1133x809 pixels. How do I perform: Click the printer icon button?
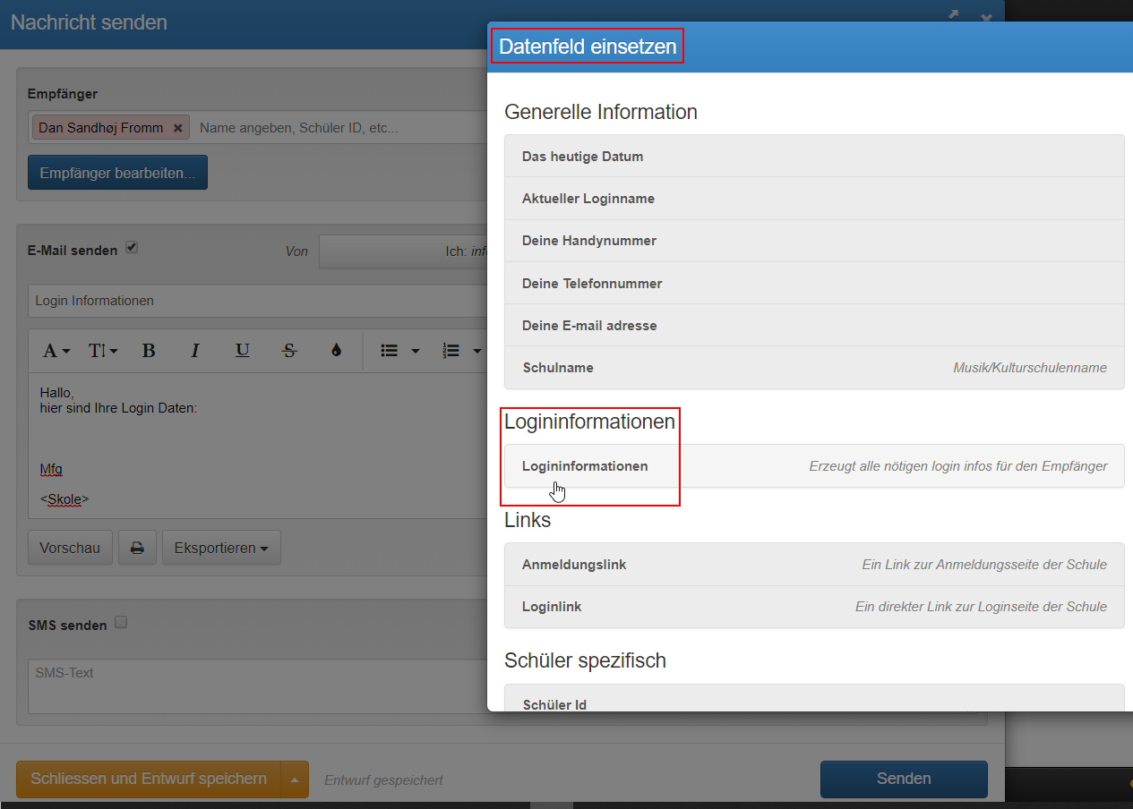137,548
